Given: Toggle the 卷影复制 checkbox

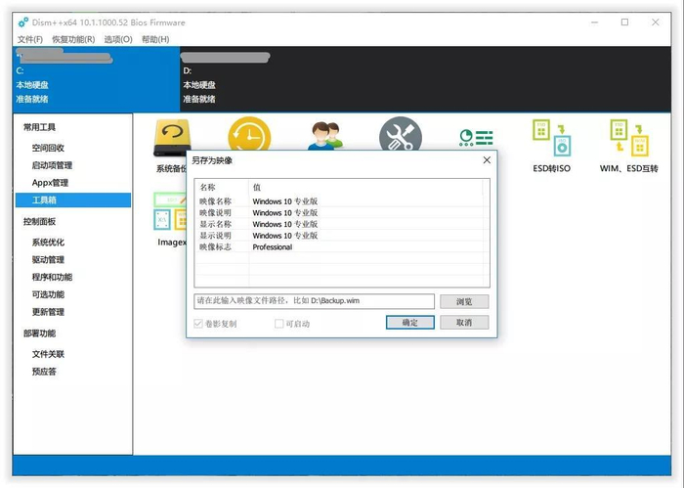Looking at the screenshot, I should 198,324.
